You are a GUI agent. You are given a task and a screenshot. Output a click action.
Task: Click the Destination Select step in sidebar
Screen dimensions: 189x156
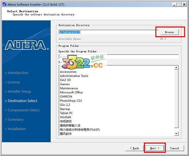(x=21, y=101)
